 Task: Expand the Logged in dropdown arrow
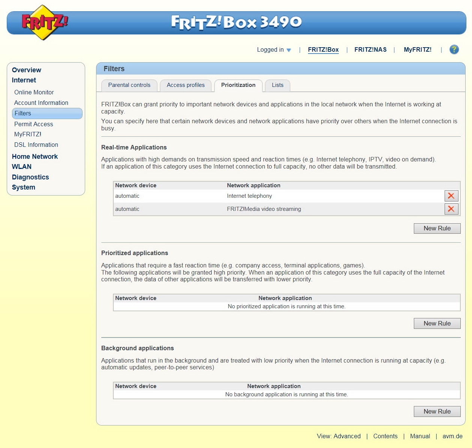[289, 50]
